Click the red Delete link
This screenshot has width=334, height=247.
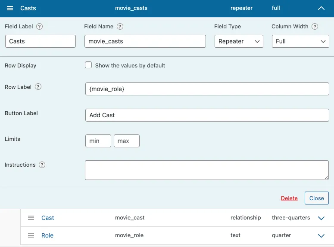click(x=289, y=198)
